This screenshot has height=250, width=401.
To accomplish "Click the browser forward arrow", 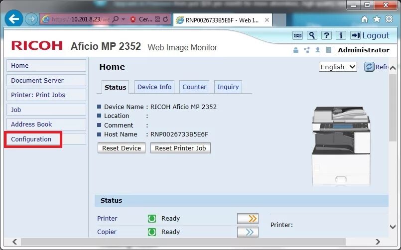I will [x=31, y=19].
